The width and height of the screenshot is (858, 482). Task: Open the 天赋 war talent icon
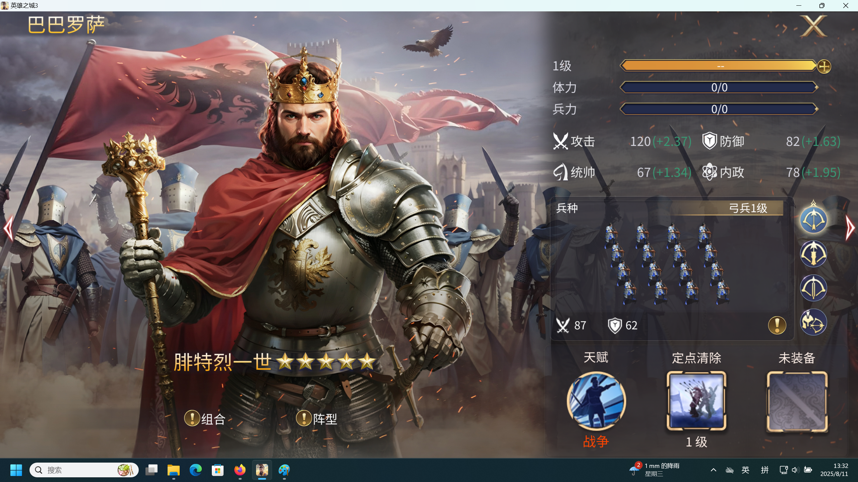(x=596, y=401)
